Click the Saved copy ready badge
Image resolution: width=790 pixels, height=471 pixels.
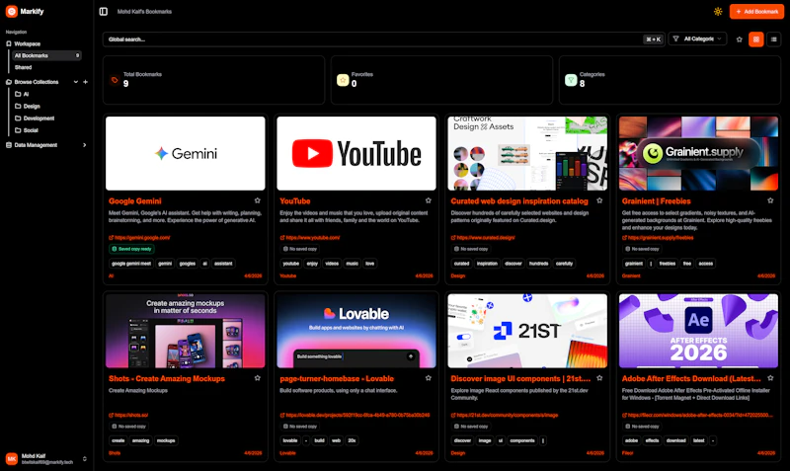[x=131, y=249]
